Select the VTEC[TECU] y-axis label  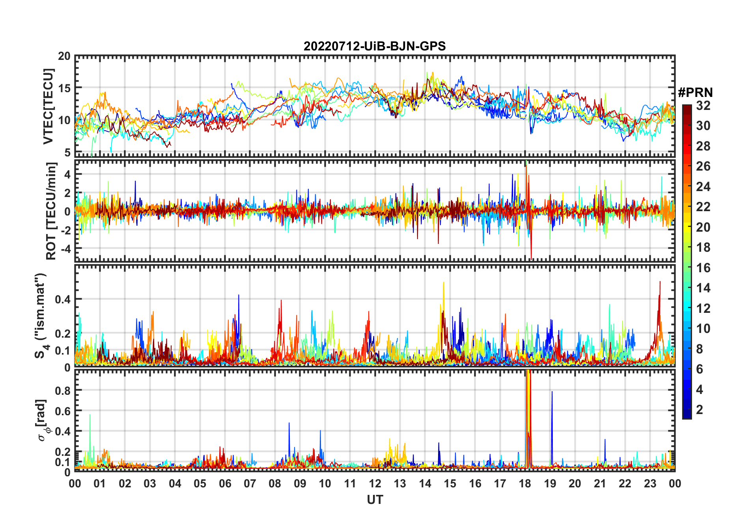point(48,107)
